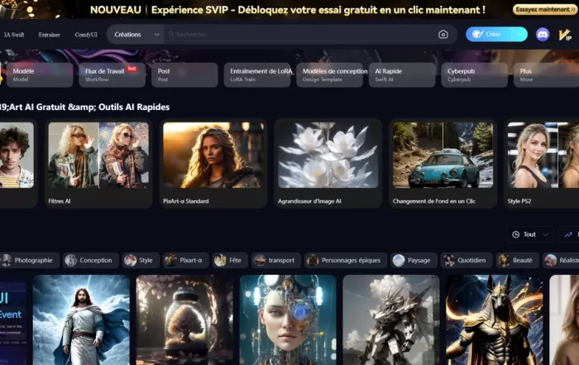Open Modèles de conception tab
The width and height of the screenshot is (579, 365).
pos(329,74)
